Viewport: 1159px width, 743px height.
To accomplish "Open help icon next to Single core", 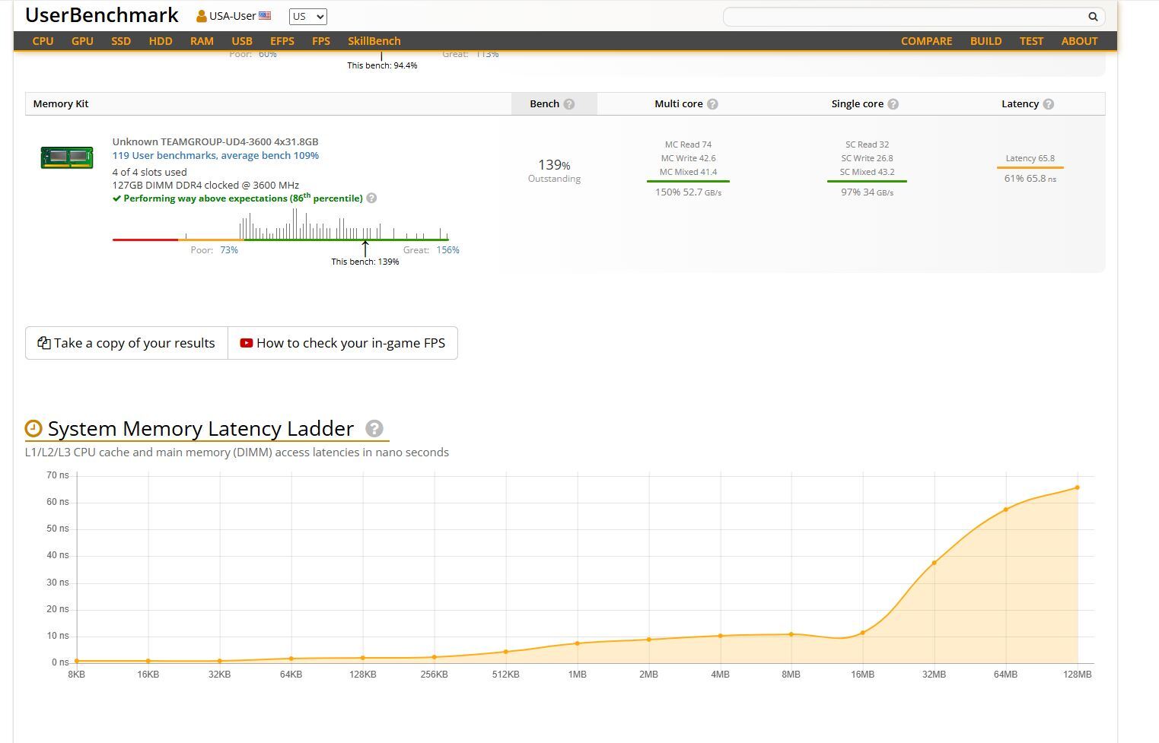I will pos(893,104).
